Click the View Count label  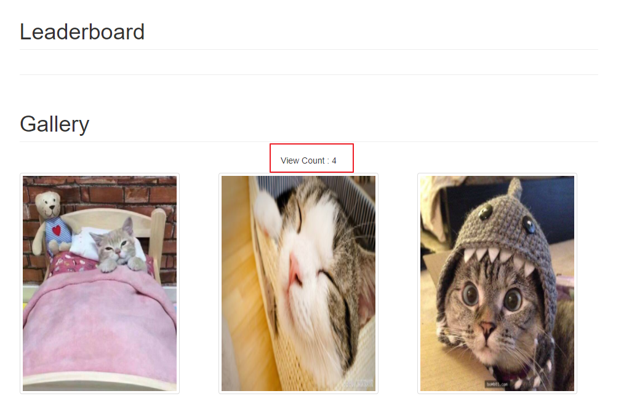tap(303, 160)
